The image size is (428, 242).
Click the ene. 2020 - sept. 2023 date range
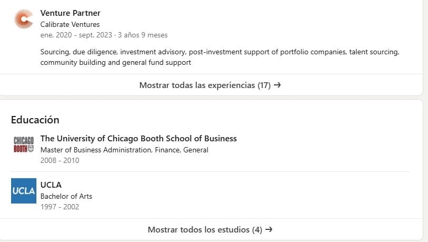(x=77, y=35)
